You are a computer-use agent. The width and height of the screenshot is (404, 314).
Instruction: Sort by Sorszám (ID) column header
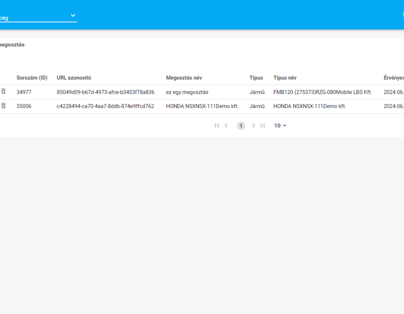tap(32, 78)
